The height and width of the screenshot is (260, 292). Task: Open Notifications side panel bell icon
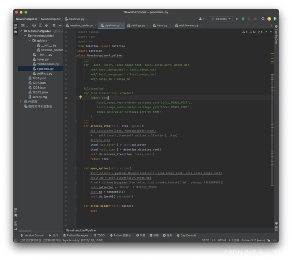coord(276,226)
